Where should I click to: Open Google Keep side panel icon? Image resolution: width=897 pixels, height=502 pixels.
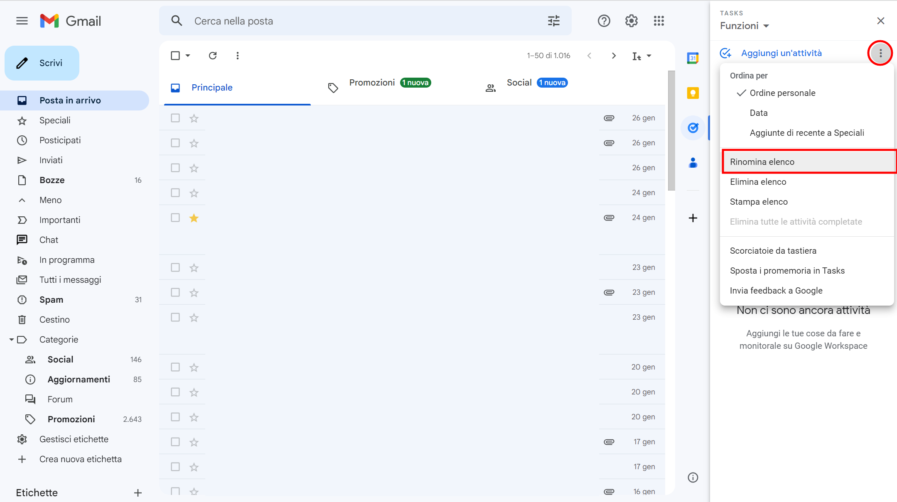coord(693,93)
